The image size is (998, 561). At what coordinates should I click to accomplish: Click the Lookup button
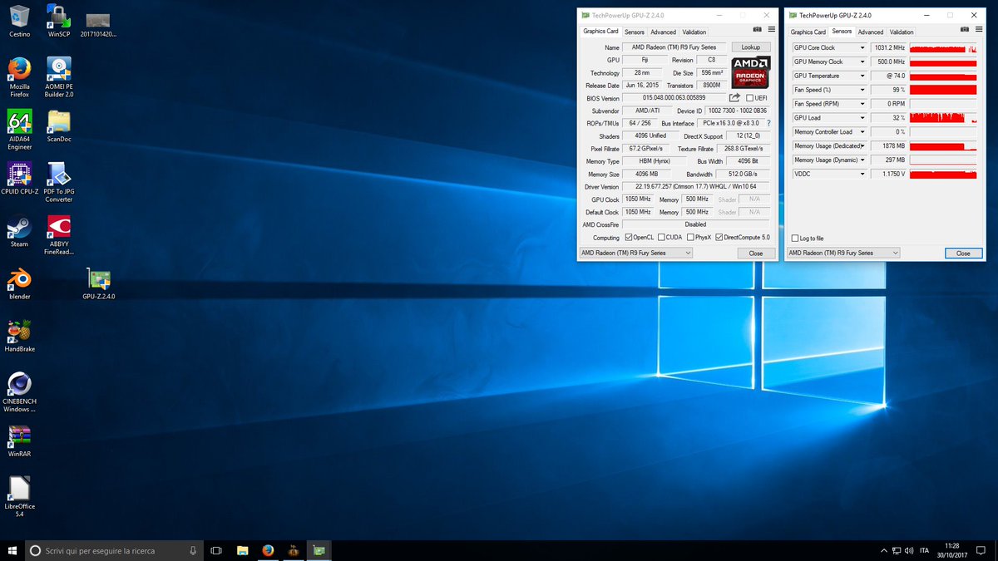pos(751,47)
